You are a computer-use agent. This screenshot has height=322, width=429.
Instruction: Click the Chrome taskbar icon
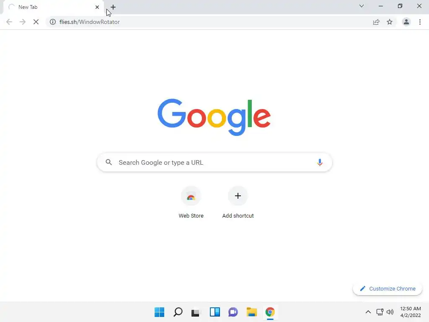point(270,312)
